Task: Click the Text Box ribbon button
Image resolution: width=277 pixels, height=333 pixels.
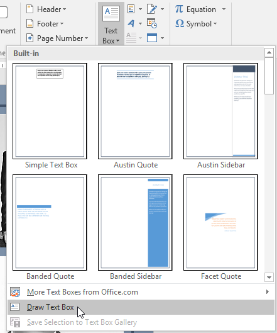Action: coord(111,24)
